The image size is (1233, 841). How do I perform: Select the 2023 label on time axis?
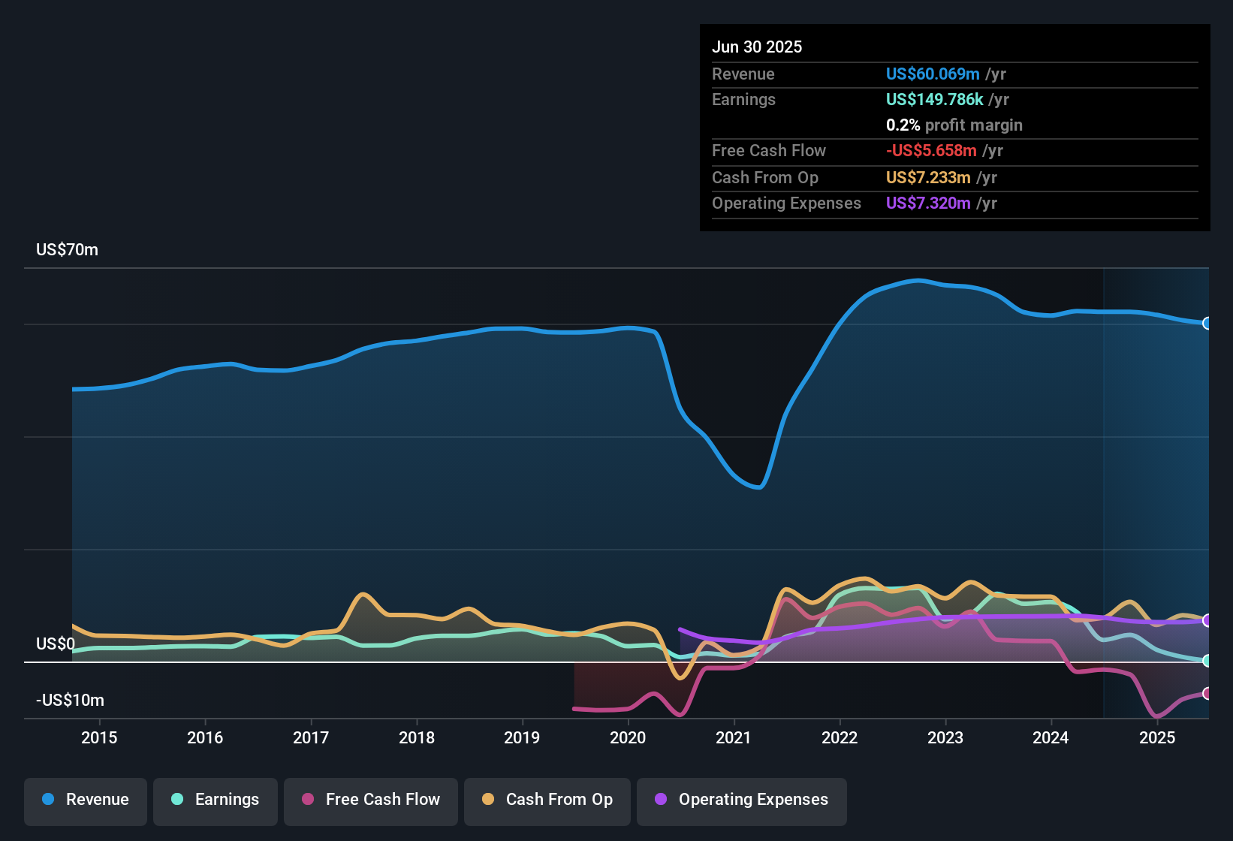click(x=945, y=737)
